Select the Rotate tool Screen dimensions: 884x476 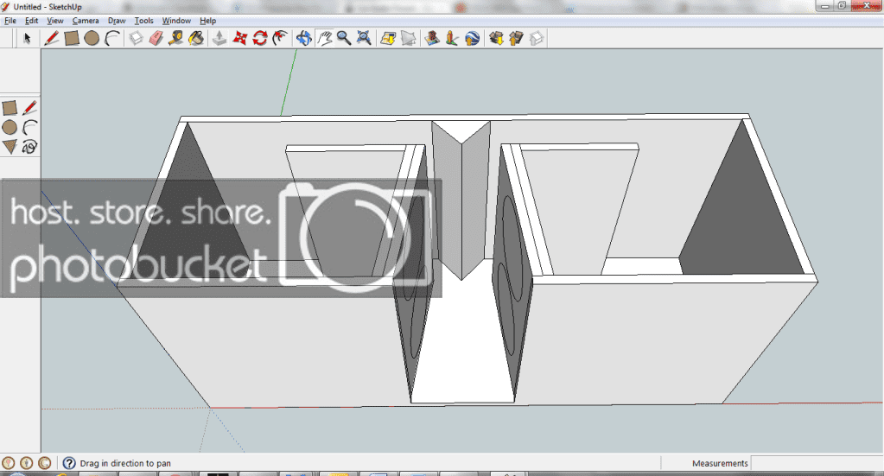coord(259,38)
